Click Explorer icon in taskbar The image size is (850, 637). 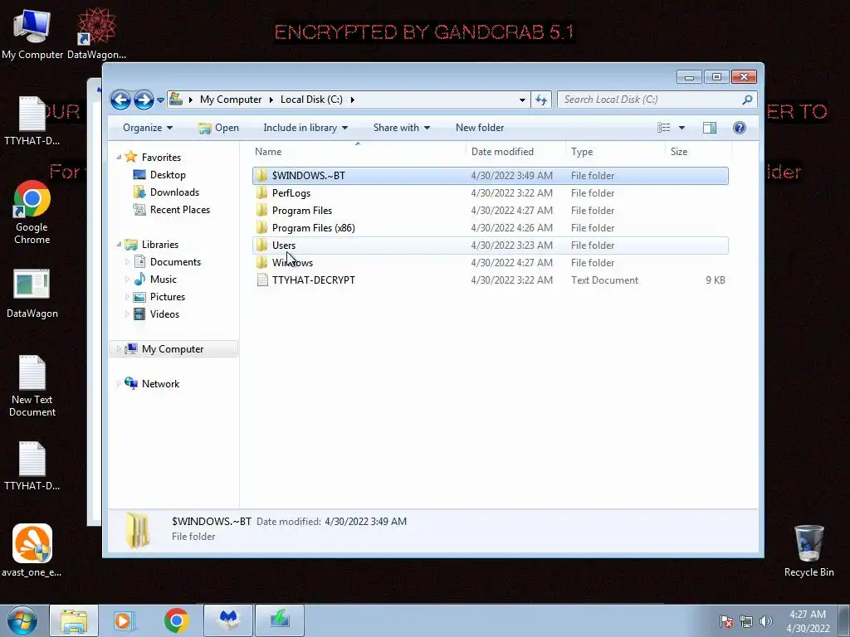pos(74,620)
